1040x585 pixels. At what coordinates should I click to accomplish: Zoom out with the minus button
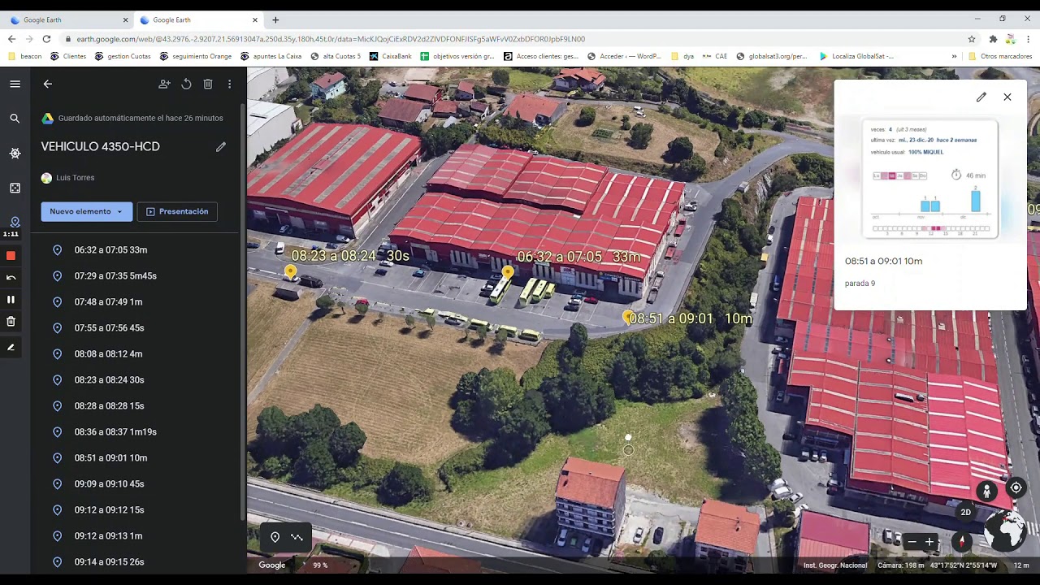tap(912, 542)
